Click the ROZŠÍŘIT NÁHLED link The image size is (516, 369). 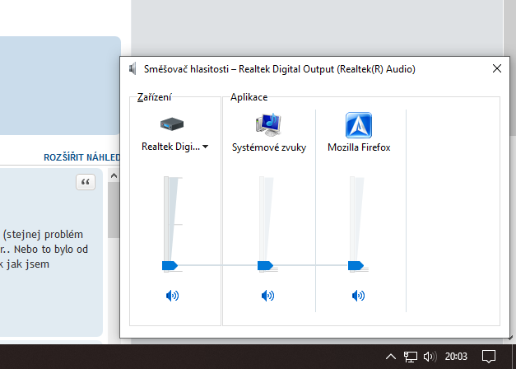pyautogui.click(x=82, y=157)
